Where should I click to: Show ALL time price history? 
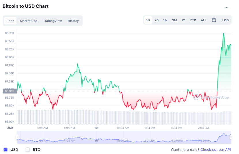tap(204, 20)
